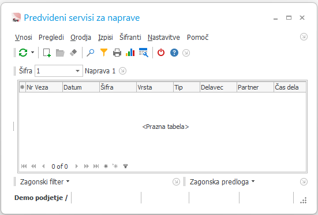
Task: Click the Partner column header
Action: (x=255, y=87)
